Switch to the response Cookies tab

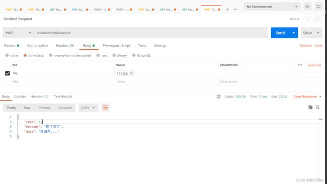20,97
